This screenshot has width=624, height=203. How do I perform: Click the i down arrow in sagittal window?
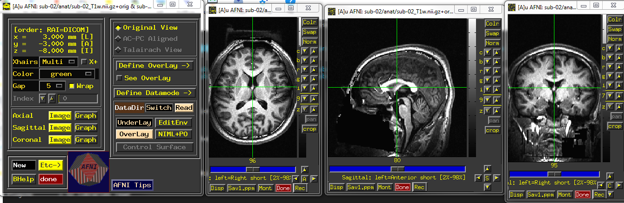tap(489, 90)
